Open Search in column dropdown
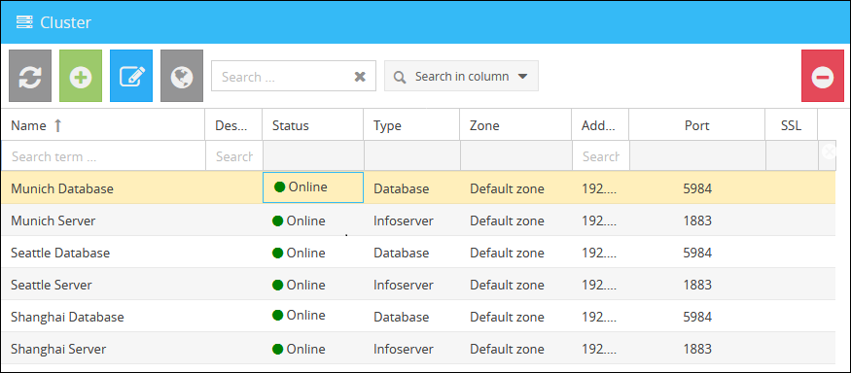Screen dimensions: 851x373 point(461,76)
